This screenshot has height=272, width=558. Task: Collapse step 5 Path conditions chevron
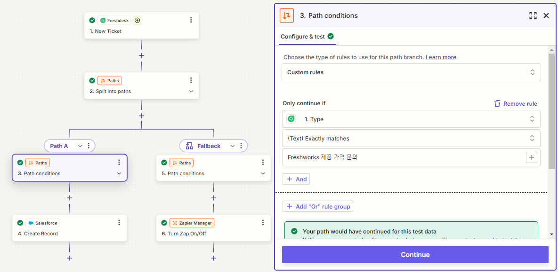pyautogui.click(x=263, y=174)
